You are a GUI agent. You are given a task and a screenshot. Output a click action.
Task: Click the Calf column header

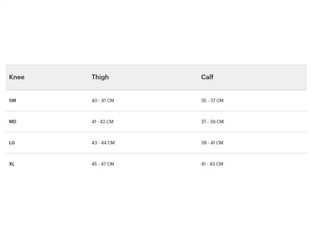point(207,77)
